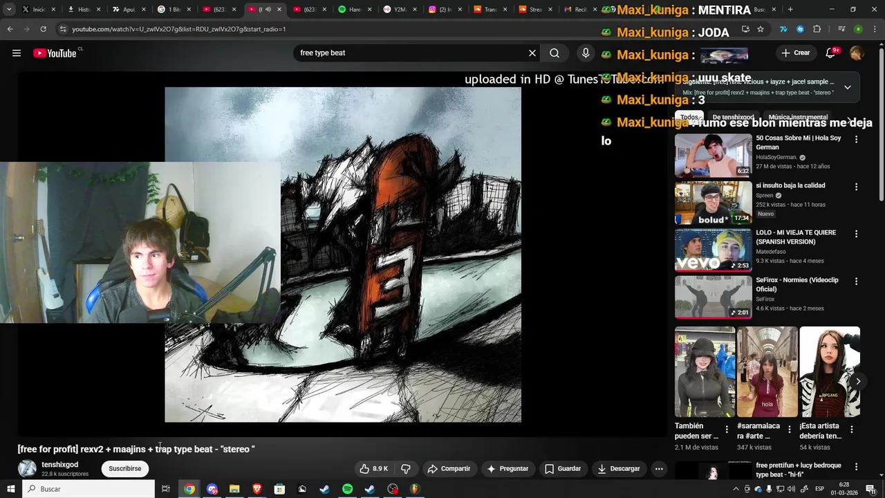Dislike the video with thumbs down
Screen dimensions: 885x498
406,469
